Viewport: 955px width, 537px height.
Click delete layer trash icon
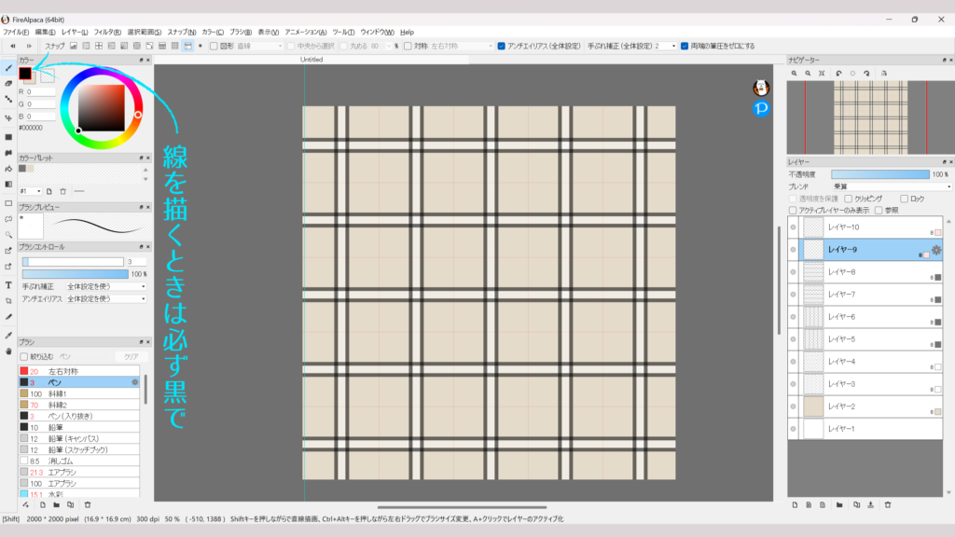pos(887,505)
